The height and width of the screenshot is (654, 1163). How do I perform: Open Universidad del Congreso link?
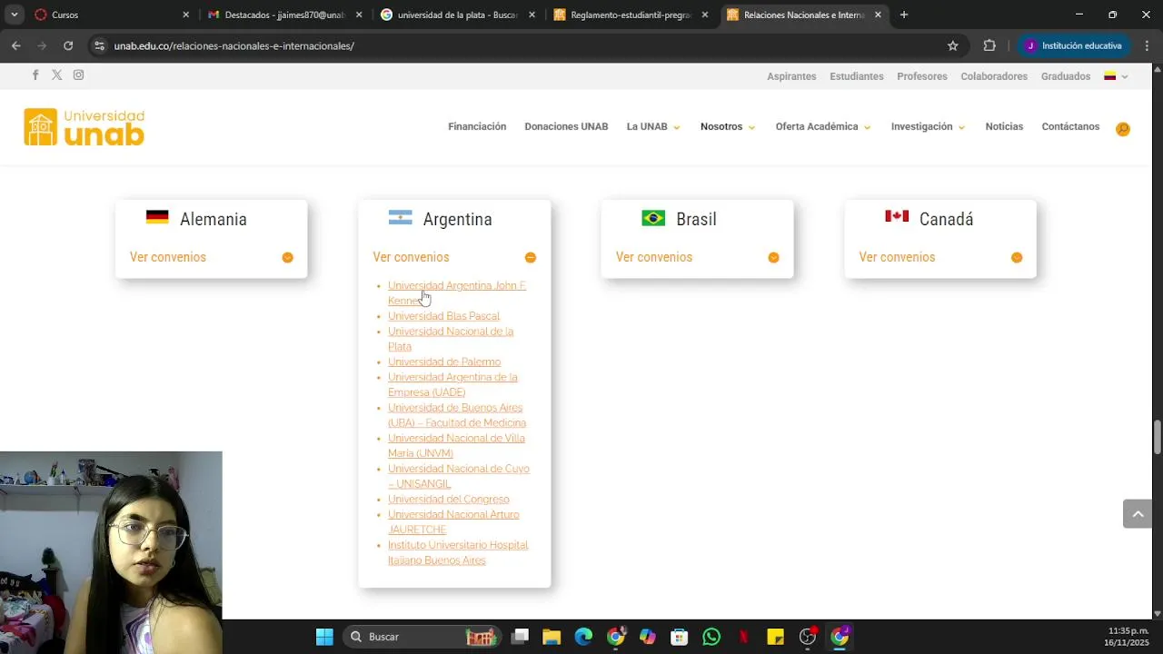pos(449,500)
